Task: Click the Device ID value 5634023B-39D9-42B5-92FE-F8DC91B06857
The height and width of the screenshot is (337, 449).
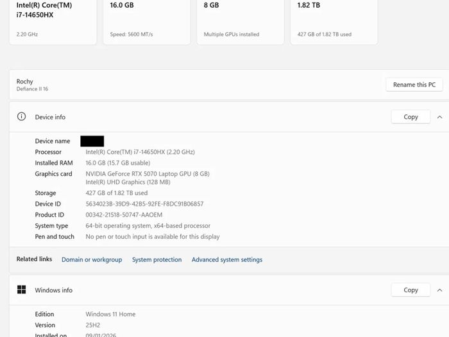Action: coord(144,204)
